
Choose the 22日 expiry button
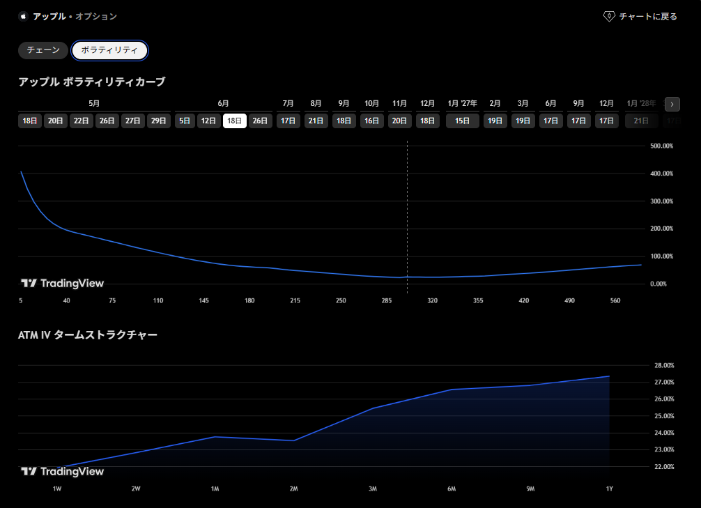pos(82,121)
